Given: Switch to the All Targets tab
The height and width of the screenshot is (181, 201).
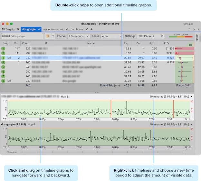Looking at the screenshot, I should [8, 29].
